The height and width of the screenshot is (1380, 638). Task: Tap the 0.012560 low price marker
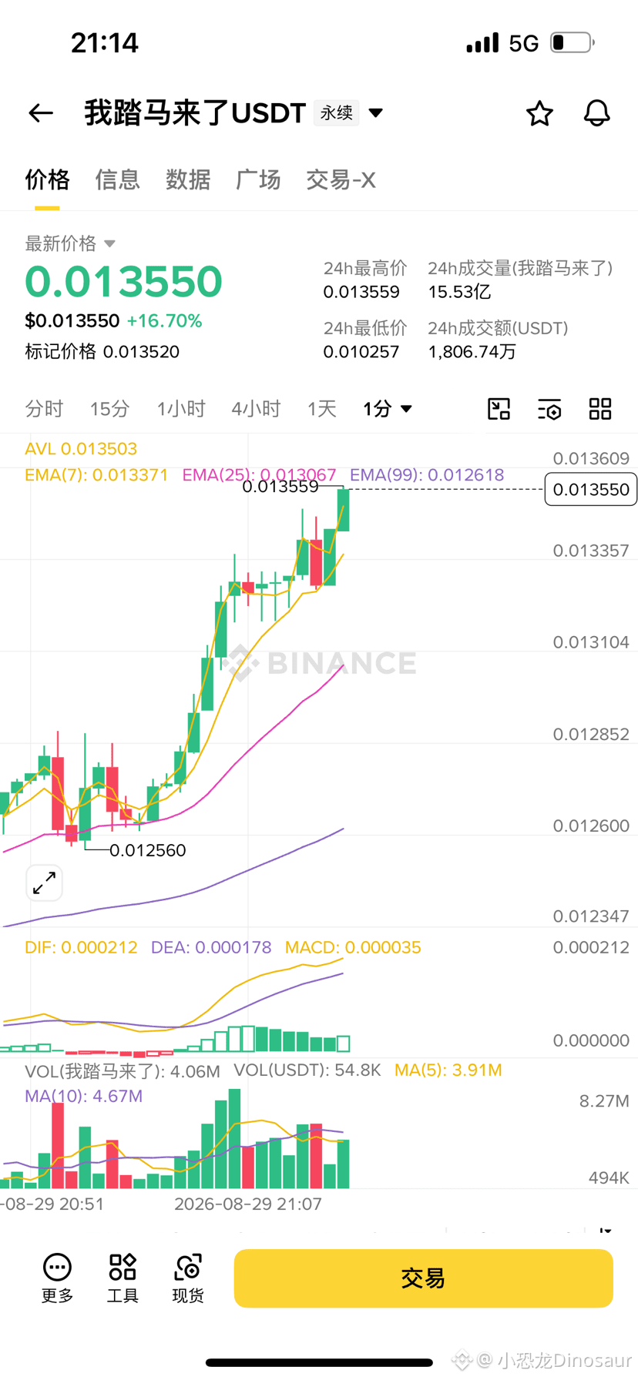click(147, 850)
